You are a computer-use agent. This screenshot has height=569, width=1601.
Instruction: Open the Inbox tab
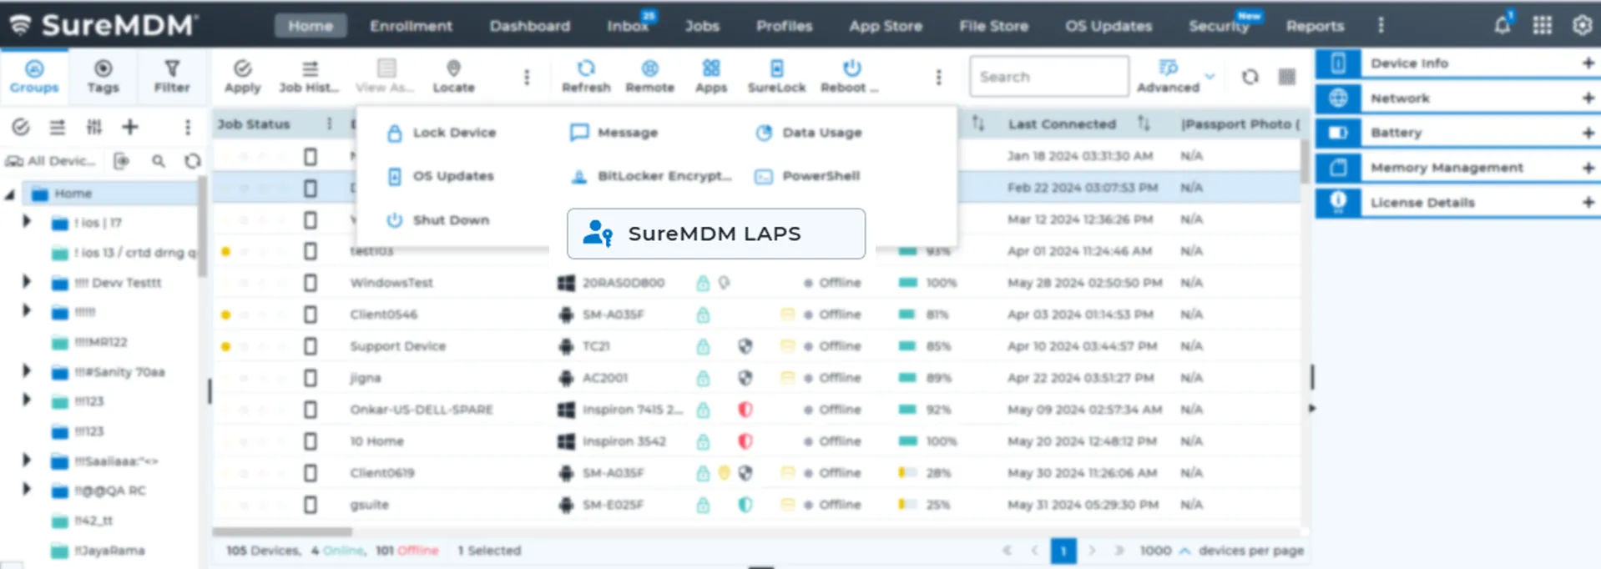(x=628, y=26)
